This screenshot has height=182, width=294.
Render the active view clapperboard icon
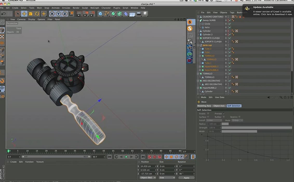(x=79, y=14)
